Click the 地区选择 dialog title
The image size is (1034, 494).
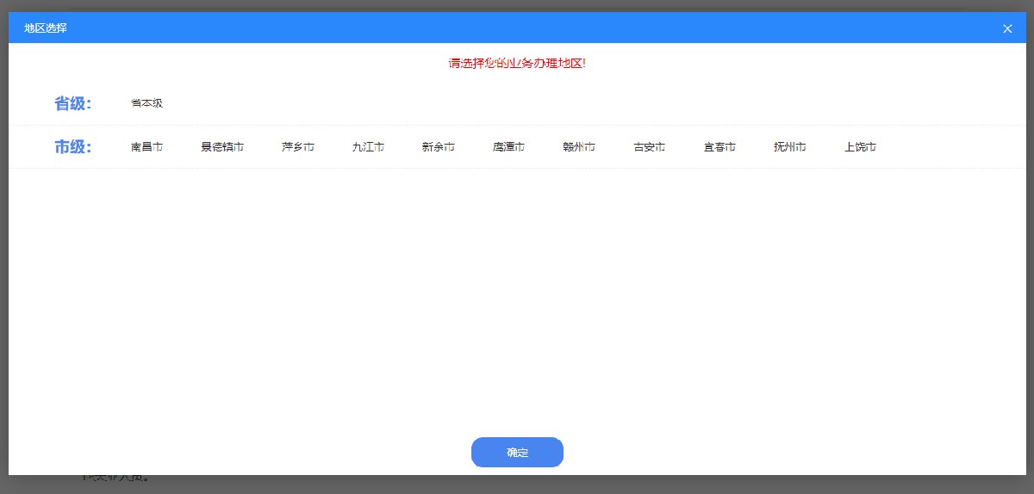(x=46, y=28)
